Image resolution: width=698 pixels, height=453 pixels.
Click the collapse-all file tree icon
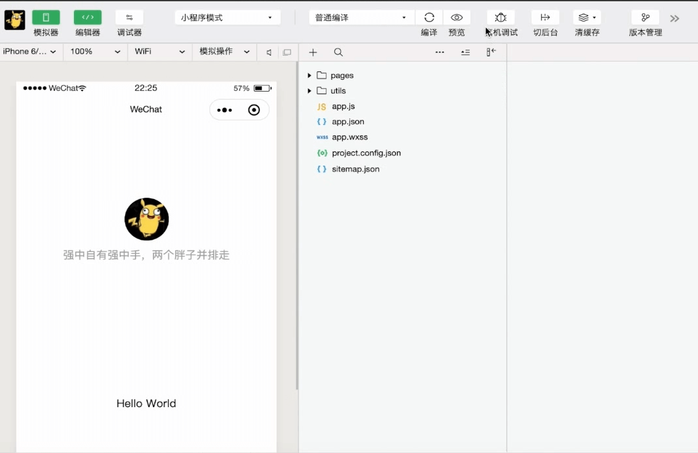(465, 52)
